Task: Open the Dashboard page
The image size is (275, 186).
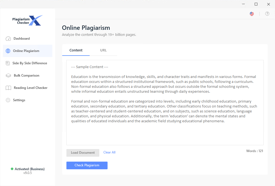Action: 27,39
